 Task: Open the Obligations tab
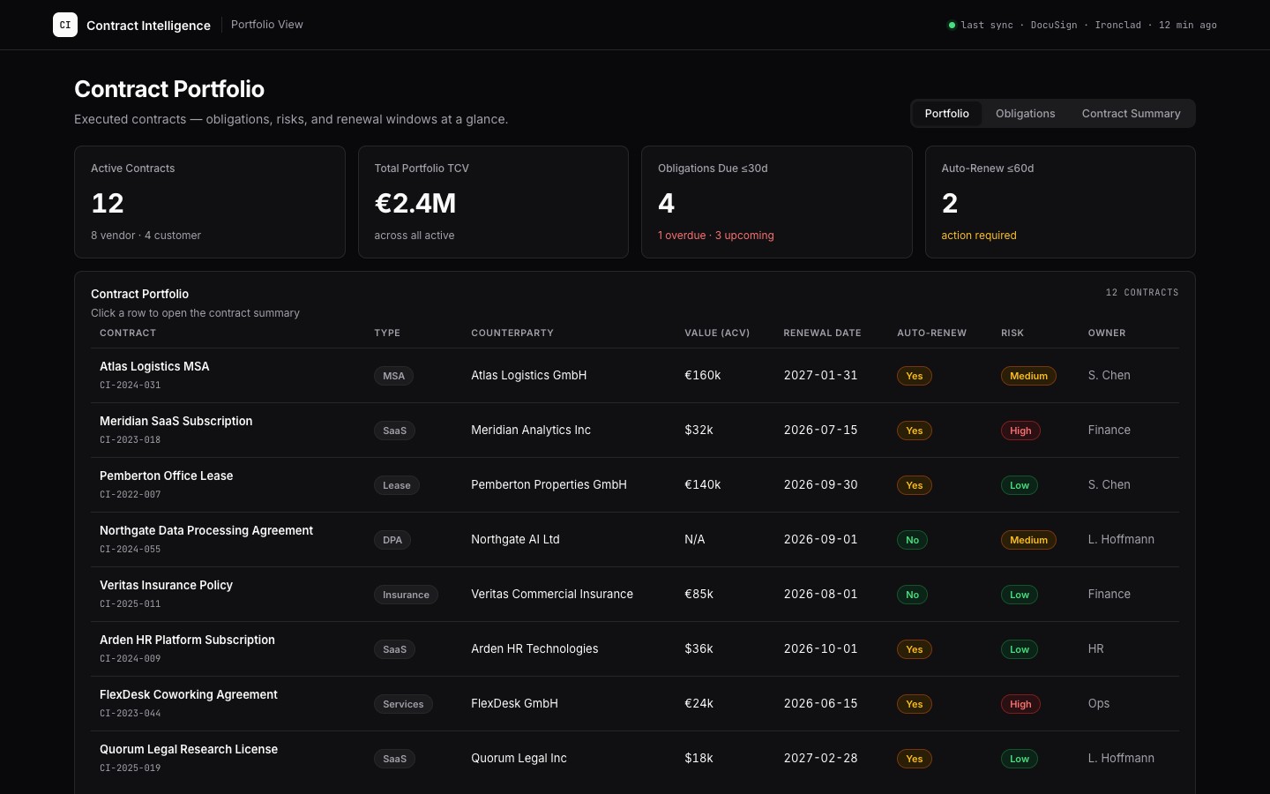click(1025, 114)
